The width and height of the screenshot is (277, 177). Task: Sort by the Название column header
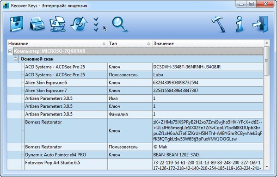(x=57, y=43)
